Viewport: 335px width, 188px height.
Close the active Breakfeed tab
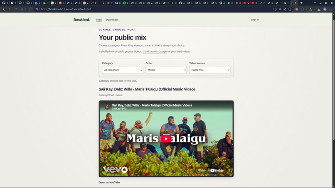[296, 3]
